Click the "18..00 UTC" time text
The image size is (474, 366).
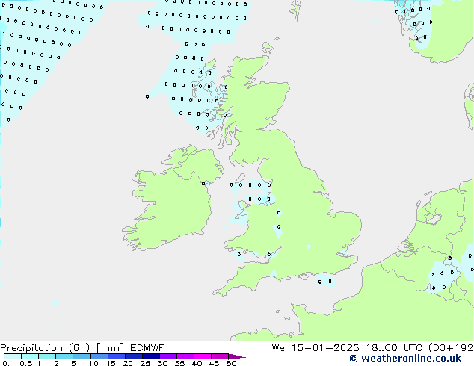[394, 348]
